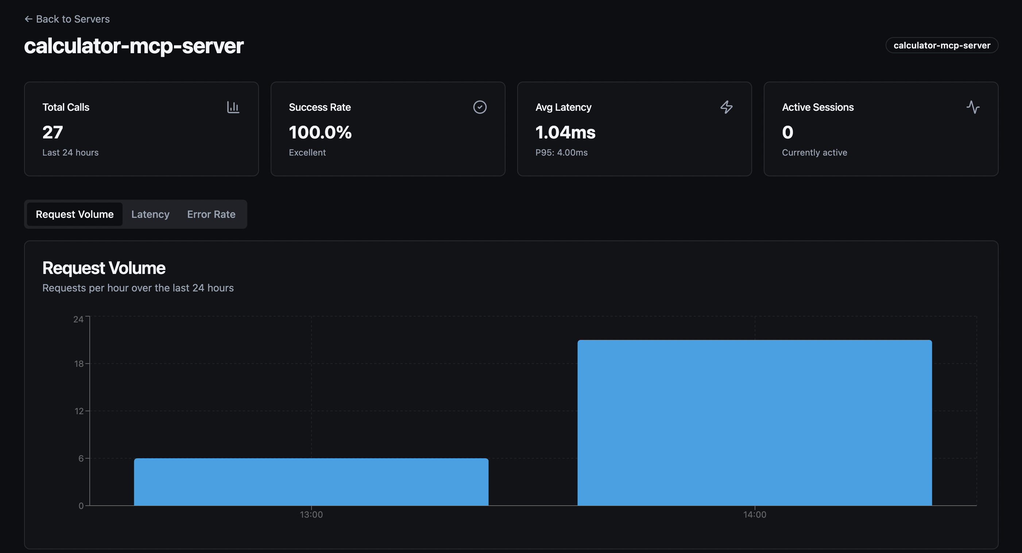This screenshot has height=553, width=1022.
Task: Click the Total Calls value 27
Action: tap(53, 132)
